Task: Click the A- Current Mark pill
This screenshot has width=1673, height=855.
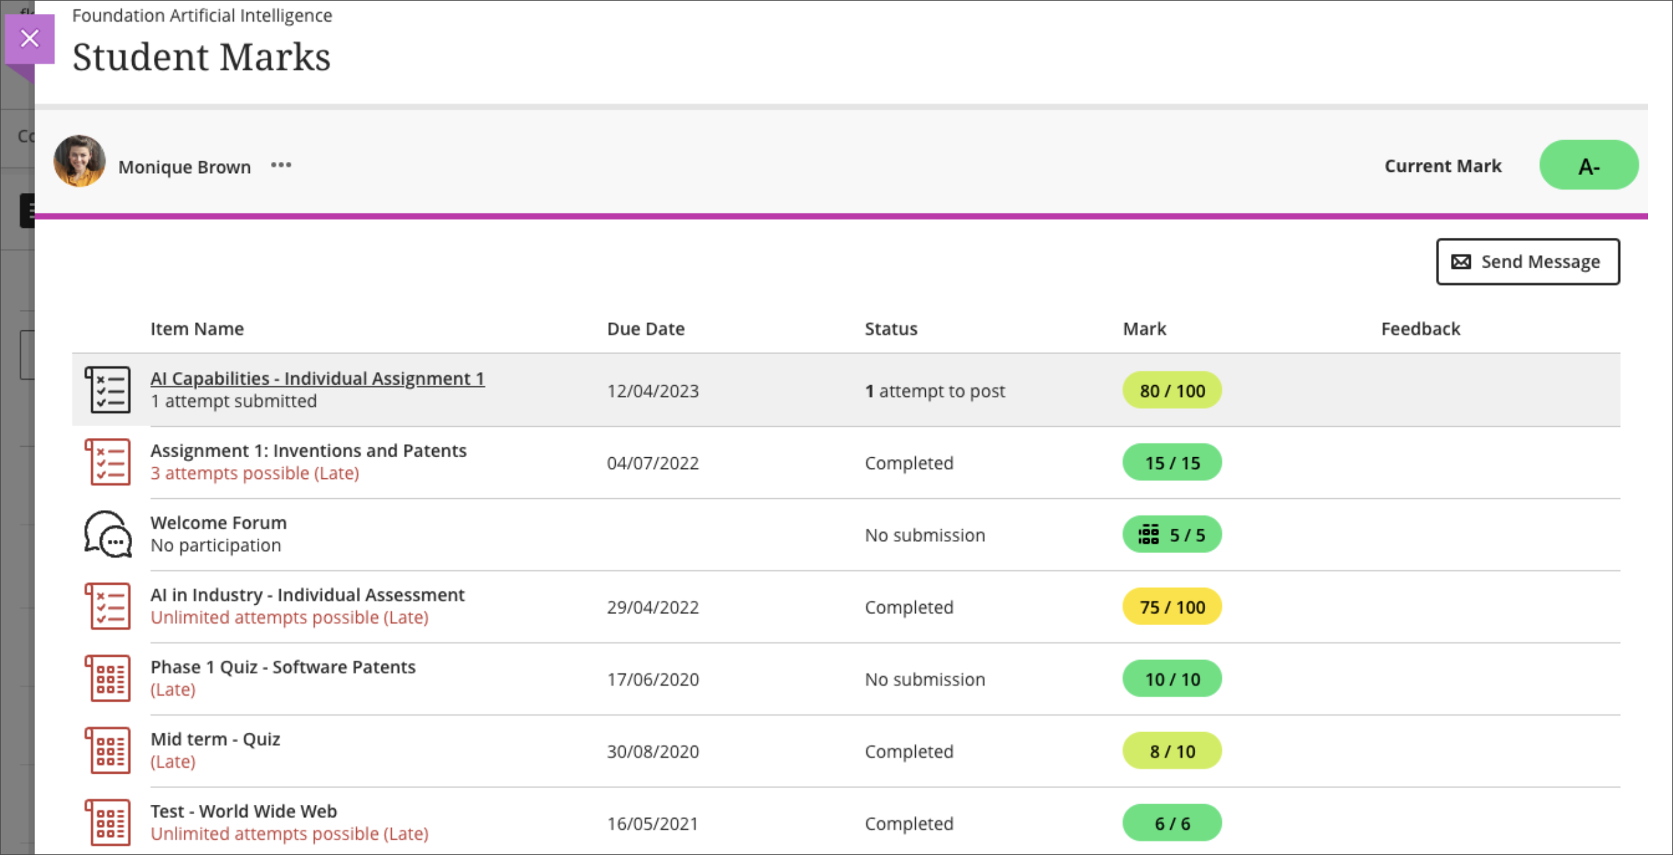Action: click(x=1588, y=165)
